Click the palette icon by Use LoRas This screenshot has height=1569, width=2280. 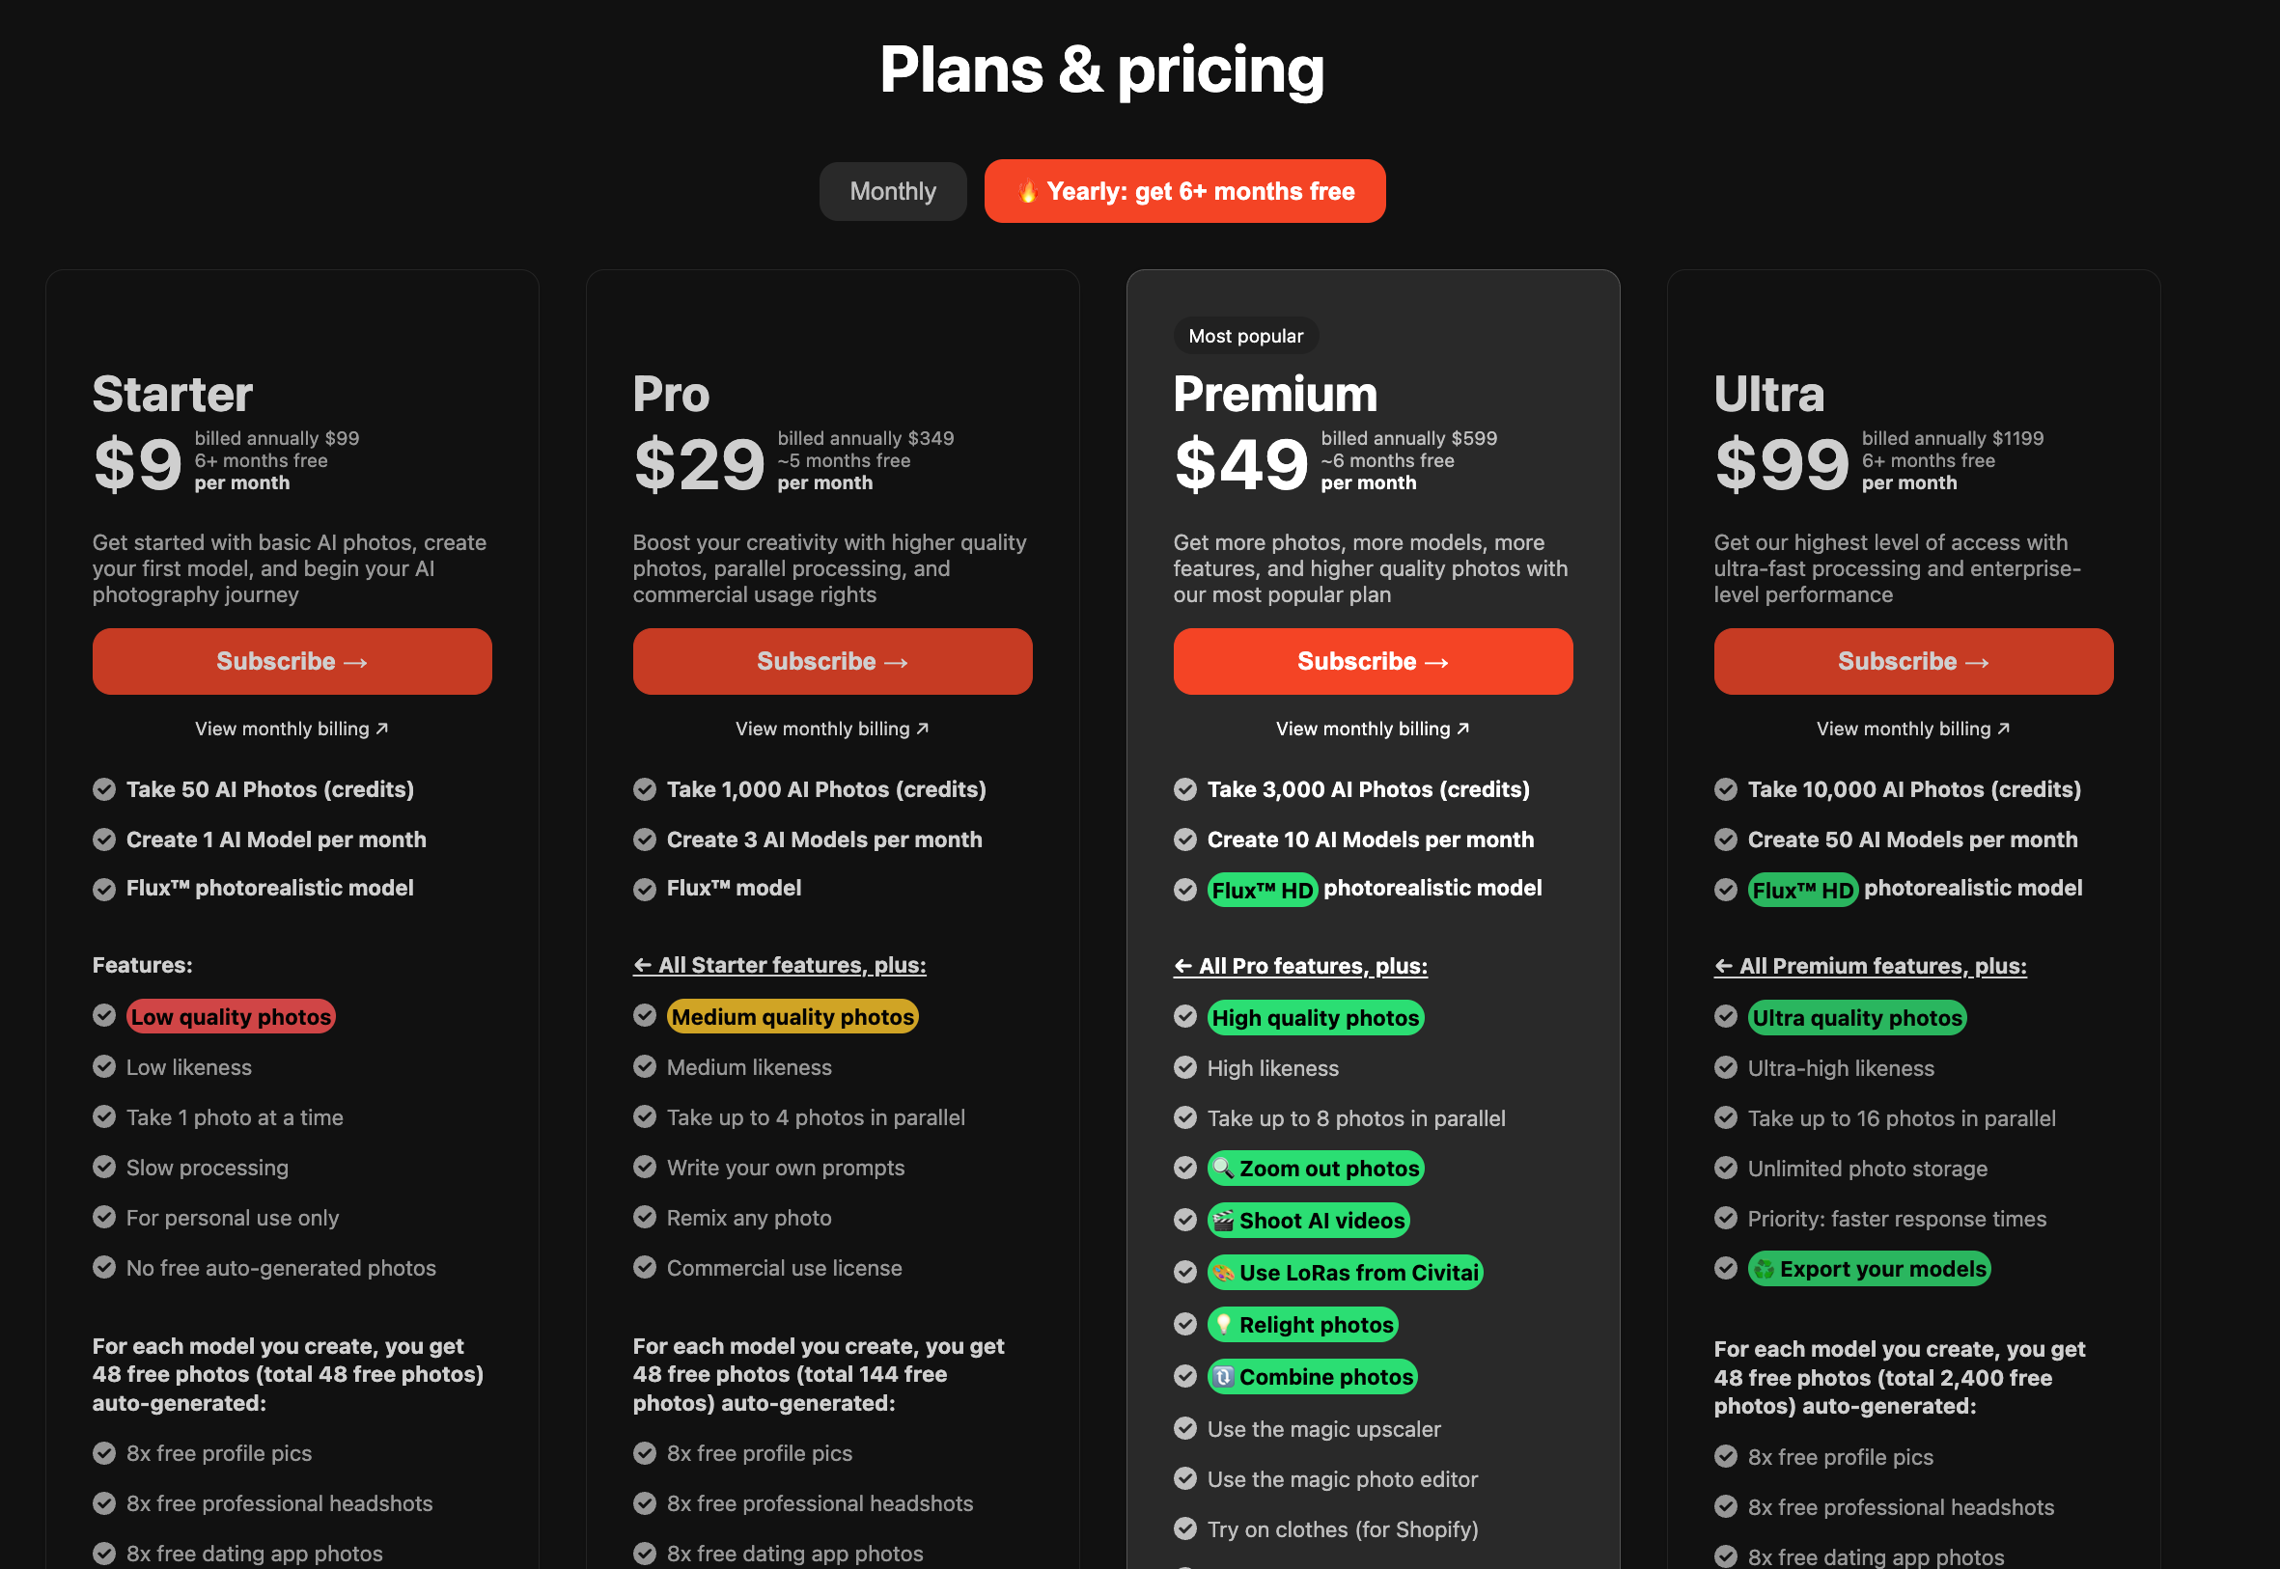click(1222, 1272)
